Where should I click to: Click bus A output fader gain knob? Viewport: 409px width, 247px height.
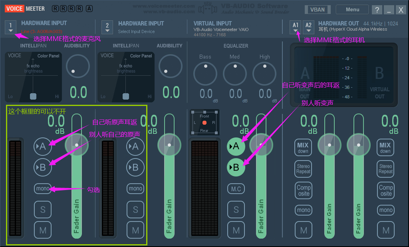click(x=330, y=145)
